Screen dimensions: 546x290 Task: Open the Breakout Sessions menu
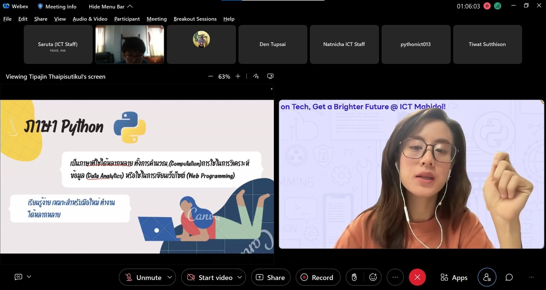(195, 19)
